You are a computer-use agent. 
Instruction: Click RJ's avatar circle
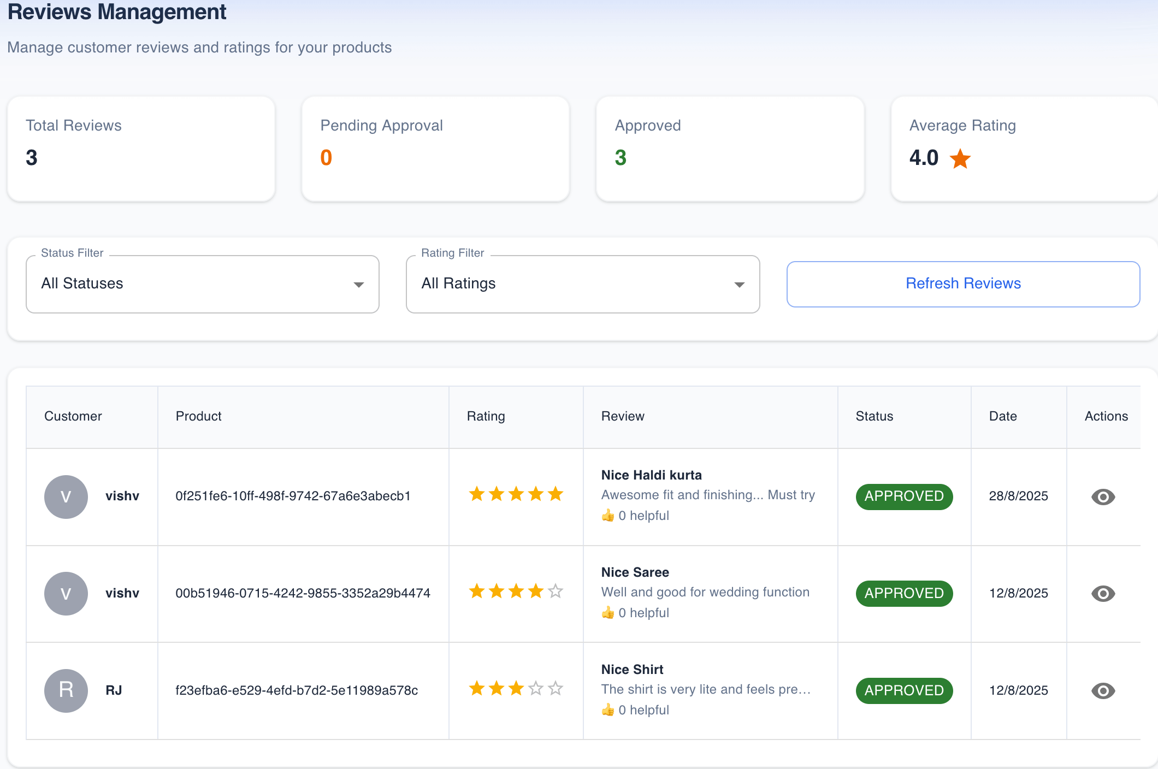pos(66,690)
